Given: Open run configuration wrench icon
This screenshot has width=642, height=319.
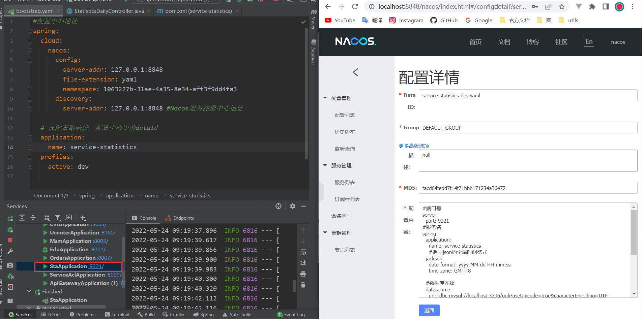Looking at the screenshot, I should pyautogui.click(x=10, y=251).
